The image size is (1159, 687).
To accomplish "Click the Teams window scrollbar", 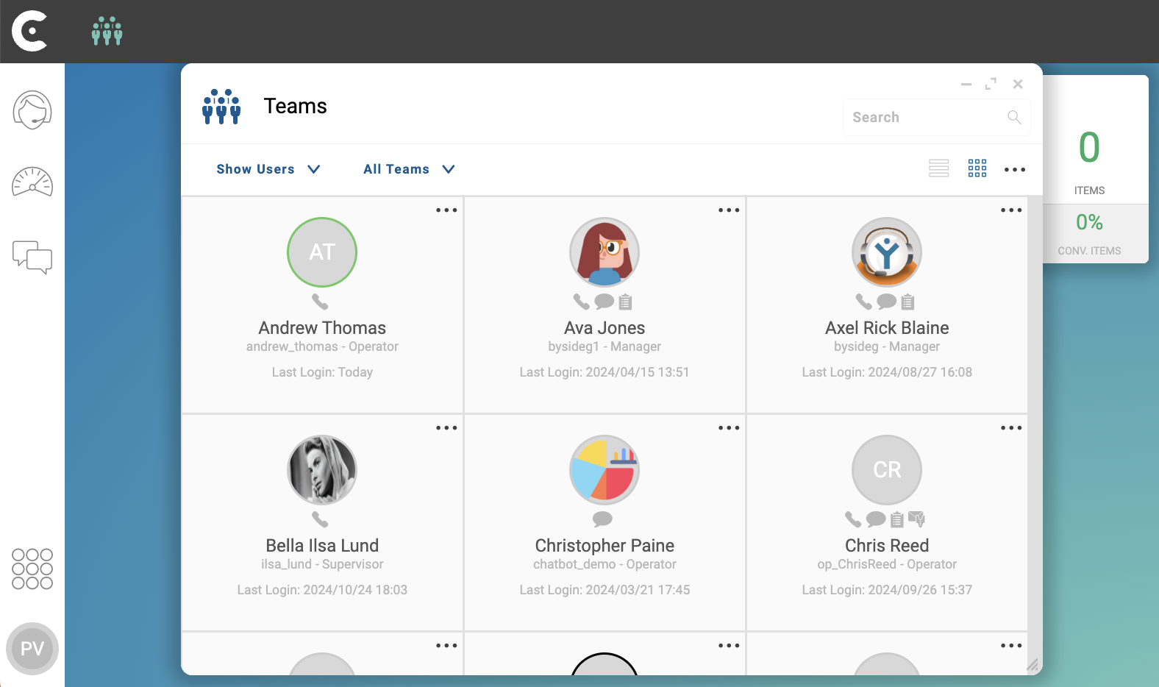I will click(x=1035, y=434).
